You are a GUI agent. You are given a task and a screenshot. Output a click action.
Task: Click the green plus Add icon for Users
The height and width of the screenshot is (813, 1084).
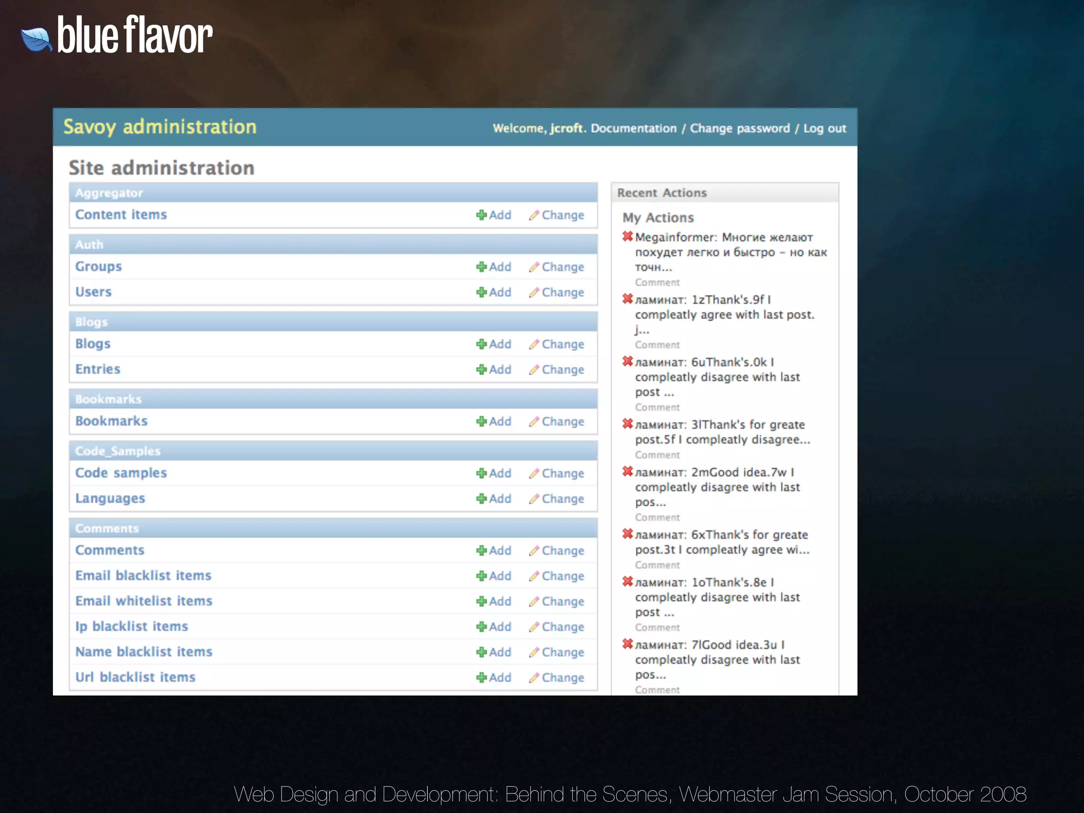(x=481, y=292)
